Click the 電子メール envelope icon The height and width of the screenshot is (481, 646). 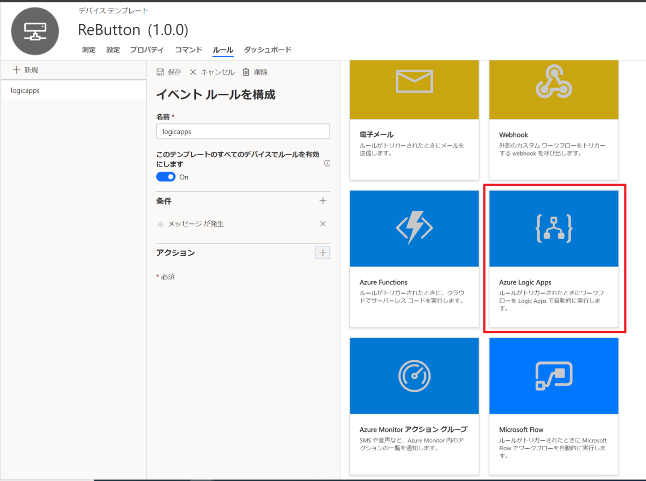point(414,81)
